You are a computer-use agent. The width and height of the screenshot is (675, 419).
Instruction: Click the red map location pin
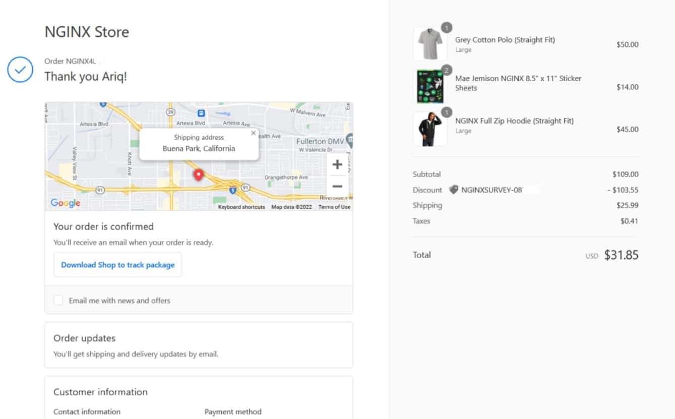pyautogui.click(x=199, y=174)
